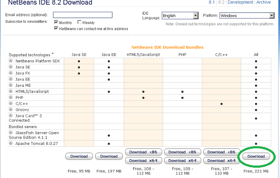Screen dimensions: 280x178
Task: Click the info icon beside the Java SE row
Action: (11, 67)
